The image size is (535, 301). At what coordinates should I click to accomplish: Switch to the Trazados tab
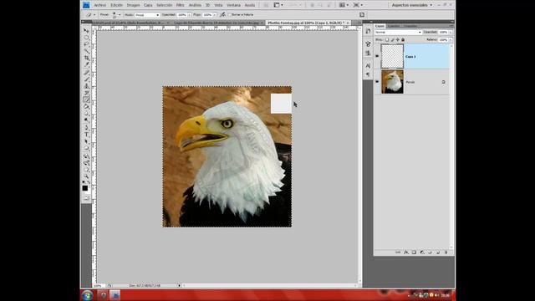tap(410, 26)
